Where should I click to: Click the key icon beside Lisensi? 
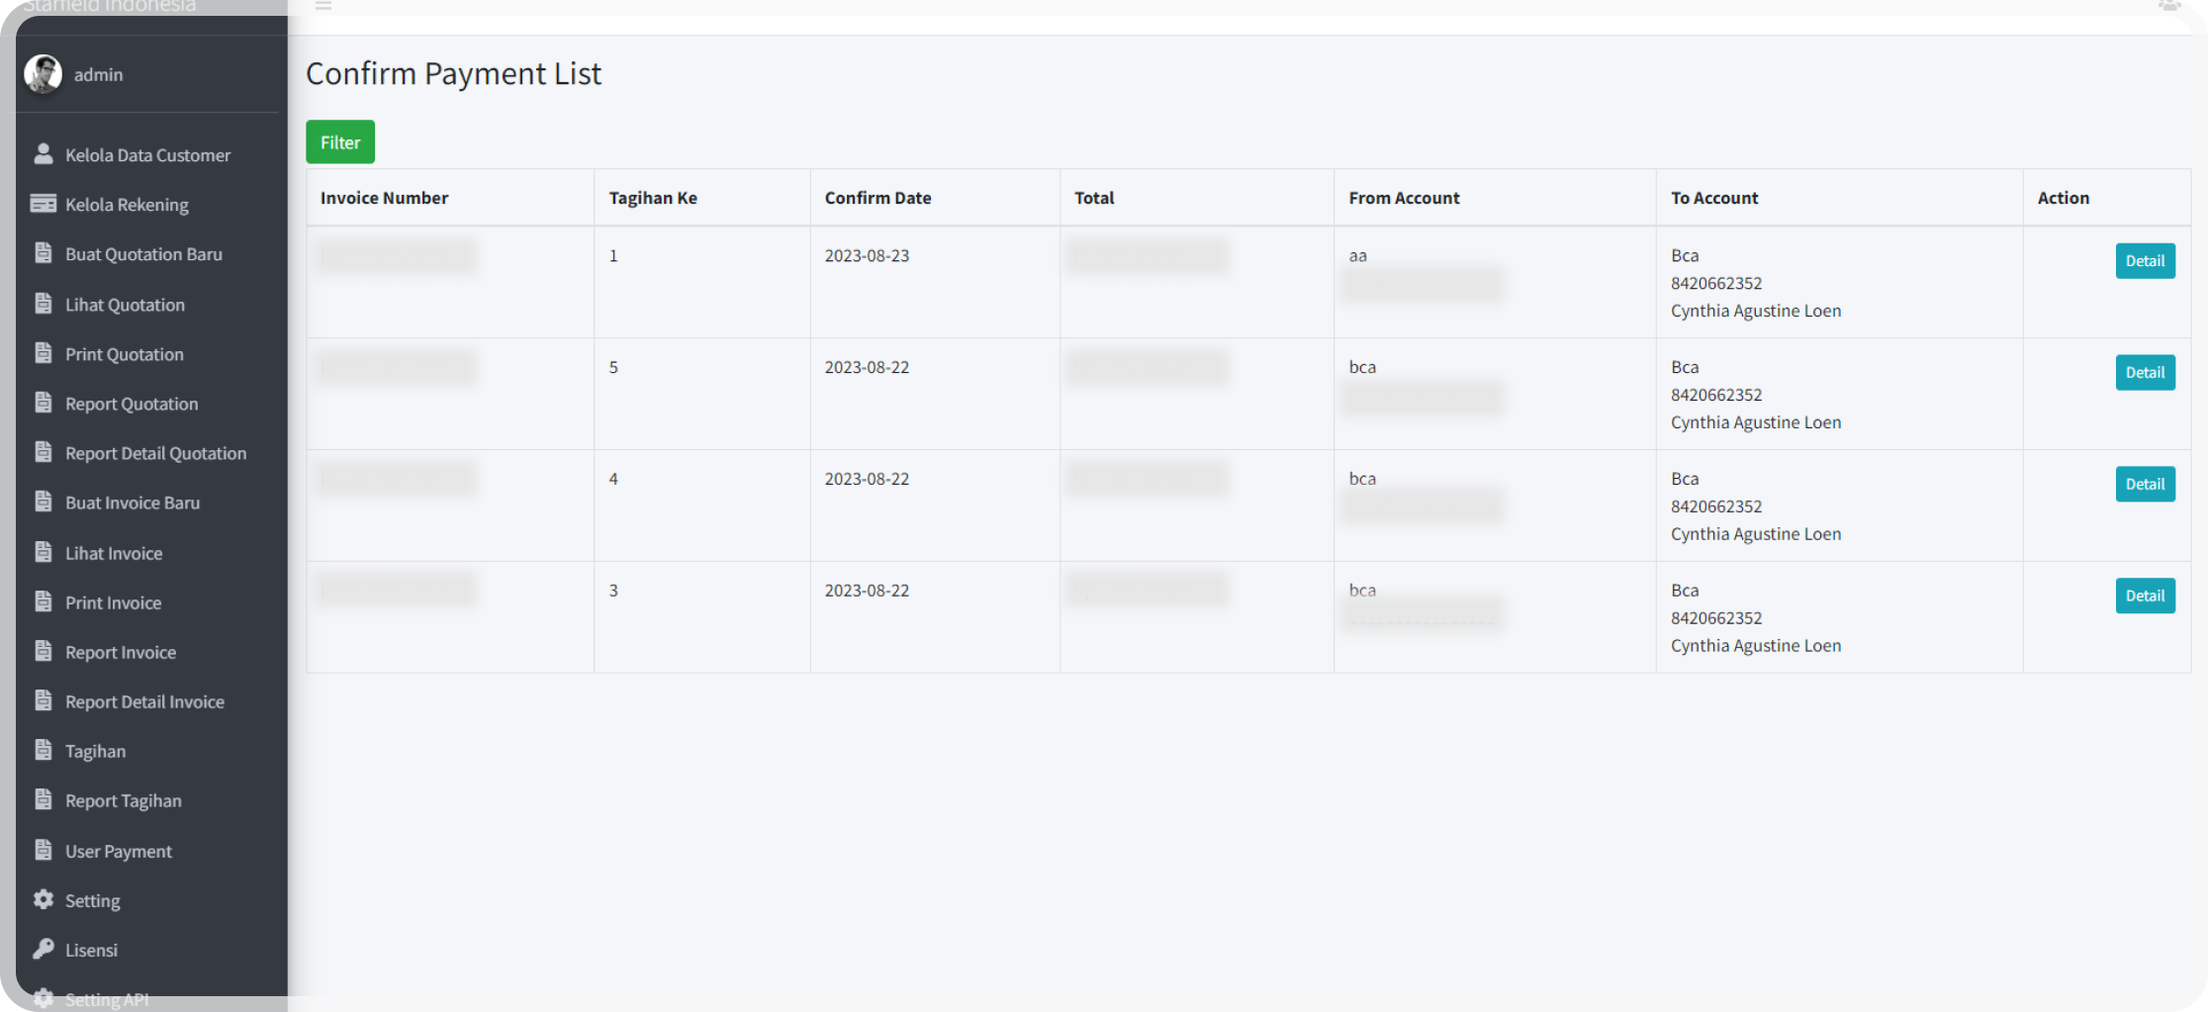43,949
